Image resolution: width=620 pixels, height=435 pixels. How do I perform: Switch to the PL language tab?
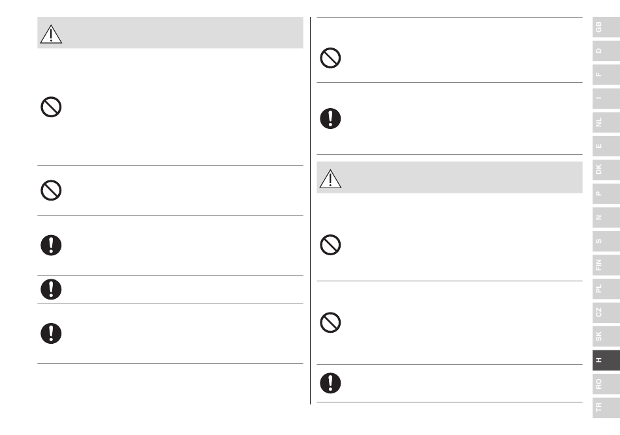pyautogui.click(x=606, y=288)
